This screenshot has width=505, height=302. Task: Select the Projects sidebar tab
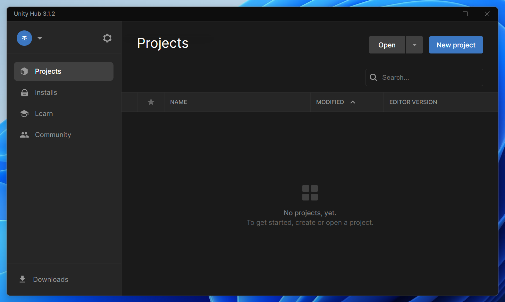pos(63,71)
